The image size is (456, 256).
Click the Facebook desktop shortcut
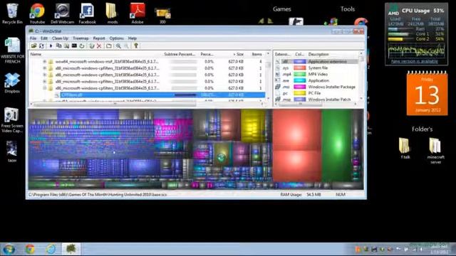coord(87,14)
